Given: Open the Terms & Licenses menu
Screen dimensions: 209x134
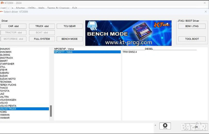Looking at the screenshot, I should [x=58, y=8].
